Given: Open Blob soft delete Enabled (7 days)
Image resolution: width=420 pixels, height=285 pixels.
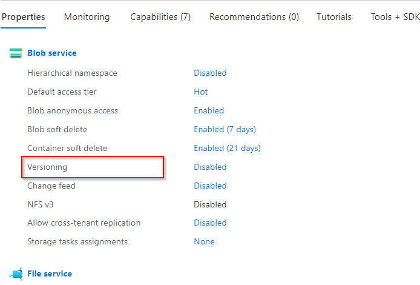Looking at the screenshot, I should (225, 130).
